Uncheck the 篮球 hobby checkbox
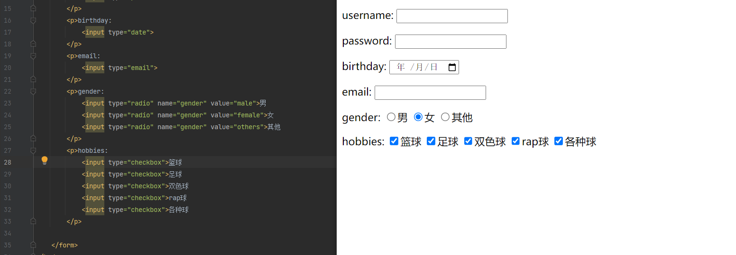Image resolution: width=736 pixels, height=255 pixels. (x=394, y=141)
